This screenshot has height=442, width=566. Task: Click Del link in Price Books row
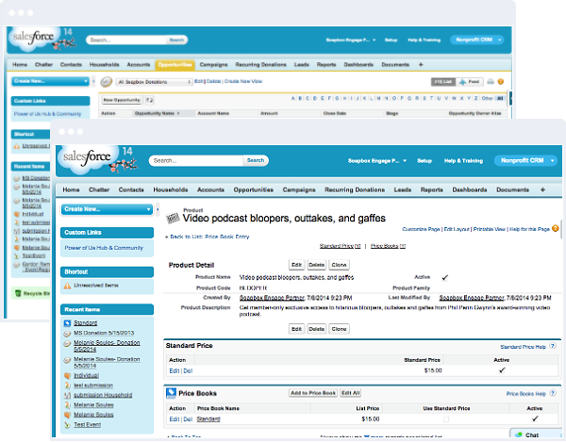[188, 419]
